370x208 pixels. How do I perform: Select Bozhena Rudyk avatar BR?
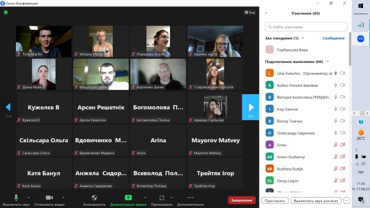point(269,169)
